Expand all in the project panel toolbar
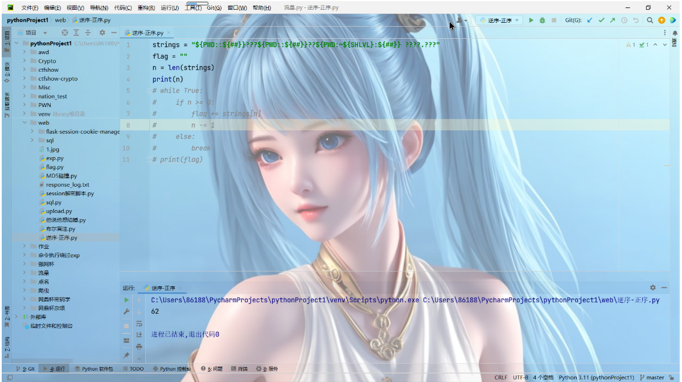Image resolution: width=682 pixels, height=382 pixels. tap(76, 32)
